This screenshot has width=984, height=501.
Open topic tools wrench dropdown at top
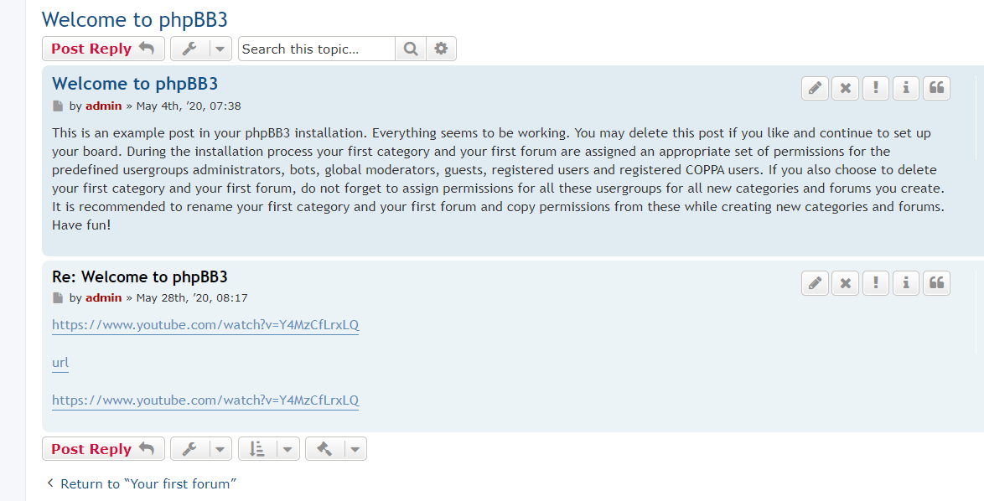(x=201, y=49)
